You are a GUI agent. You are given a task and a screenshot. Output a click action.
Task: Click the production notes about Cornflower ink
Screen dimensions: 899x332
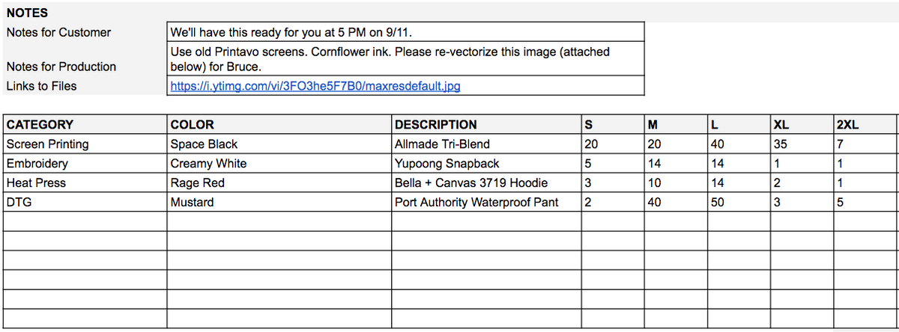pos(405,59)
